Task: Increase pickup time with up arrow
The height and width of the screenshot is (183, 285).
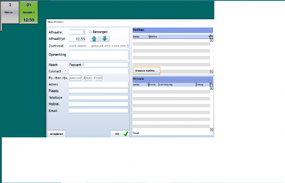Action: click(94, 39)
